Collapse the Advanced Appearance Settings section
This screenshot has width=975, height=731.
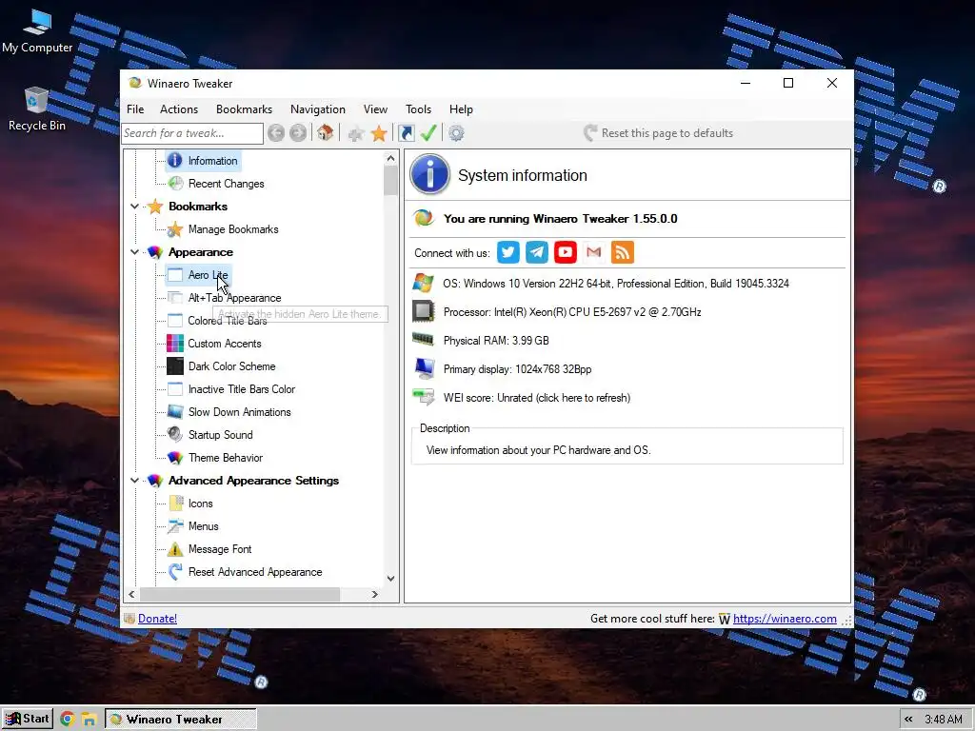coord(134,481)
